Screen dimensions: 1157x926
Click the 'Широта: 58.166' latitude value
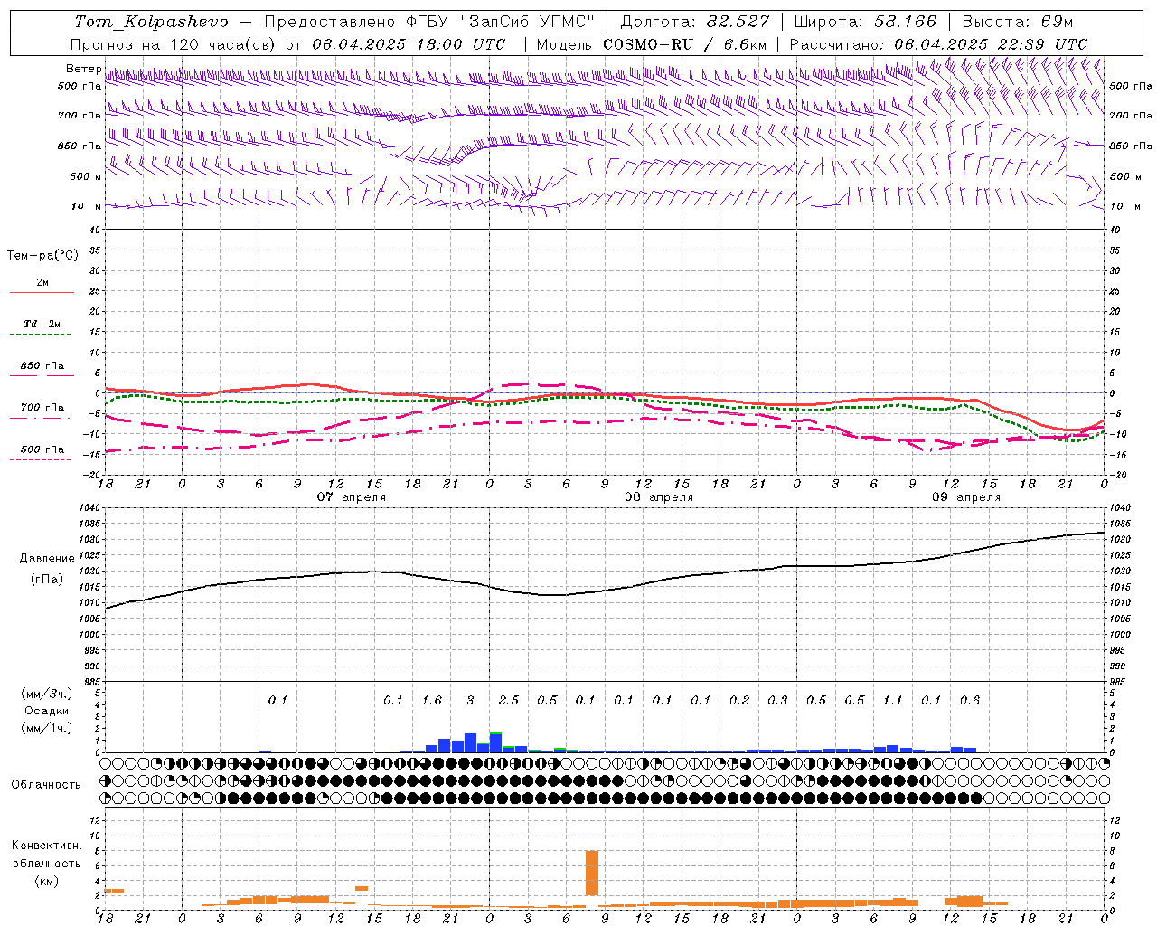[865, 22]
